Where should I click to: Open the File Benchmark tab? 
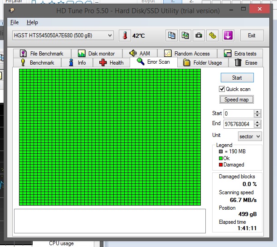tap(42, 53)
